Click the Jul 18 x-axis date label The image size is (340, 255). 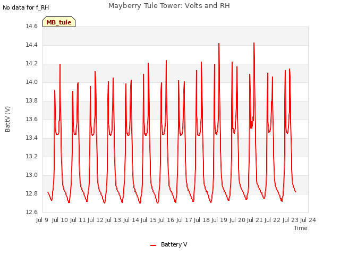202,220
